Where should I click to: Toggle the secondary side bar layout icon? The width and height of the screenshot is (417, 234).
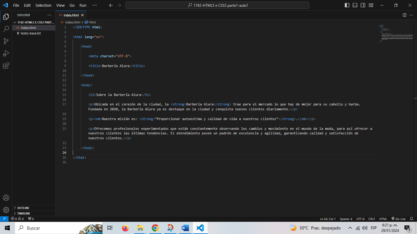point(363,5)
